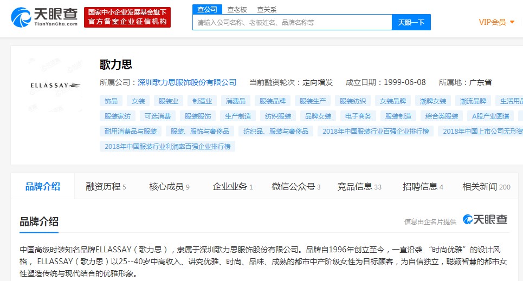Switch to the 企业业务 tab

pos(233,187)
